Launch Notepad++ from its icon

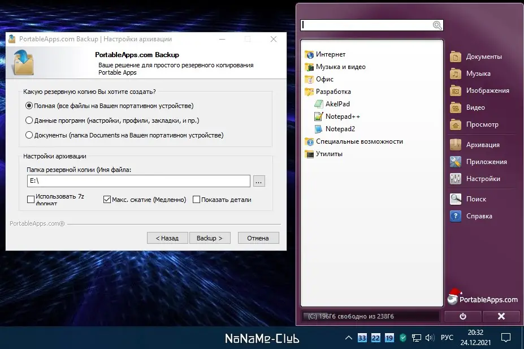point(318,117)
